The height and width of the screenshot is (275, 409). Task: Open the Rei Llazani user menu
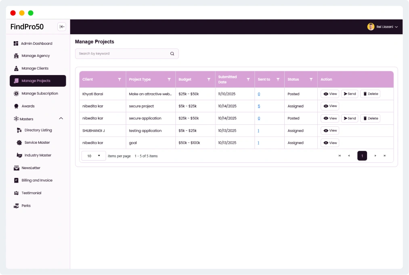coord(382,27)
